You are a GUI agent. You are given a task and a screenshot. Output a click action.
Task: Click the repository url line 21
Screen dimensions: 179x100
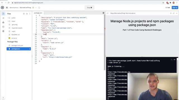point(57,57)
